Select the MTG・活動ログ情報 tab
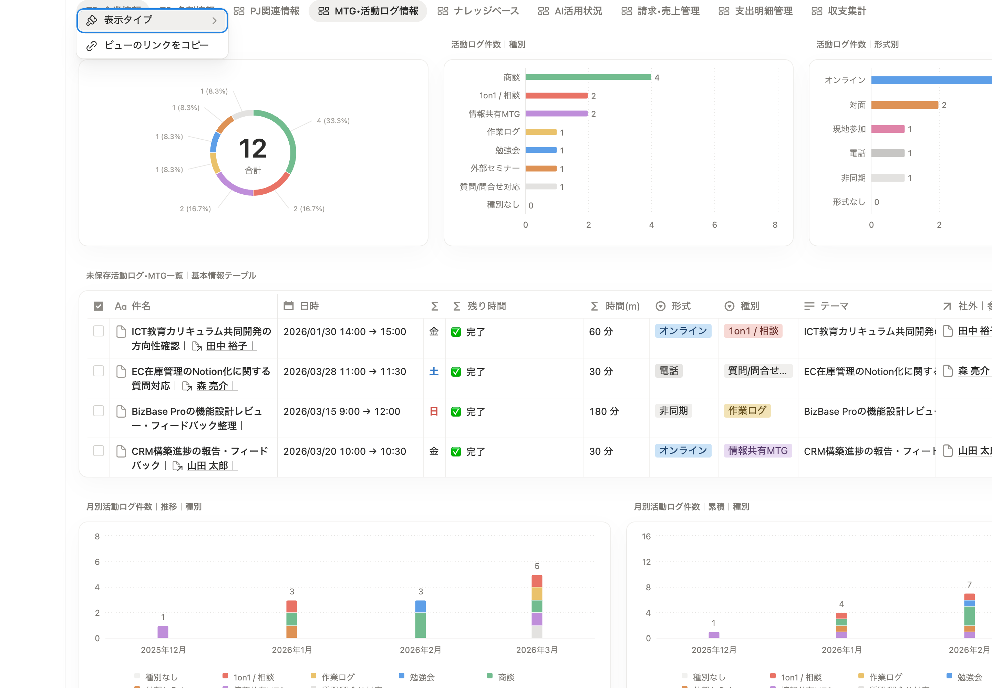 point(368,11)
